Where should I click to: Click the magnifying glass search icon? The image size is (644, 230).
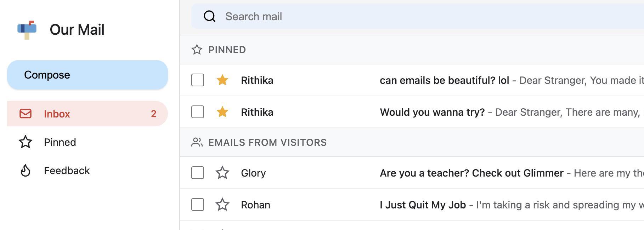[x=209, y=16]
